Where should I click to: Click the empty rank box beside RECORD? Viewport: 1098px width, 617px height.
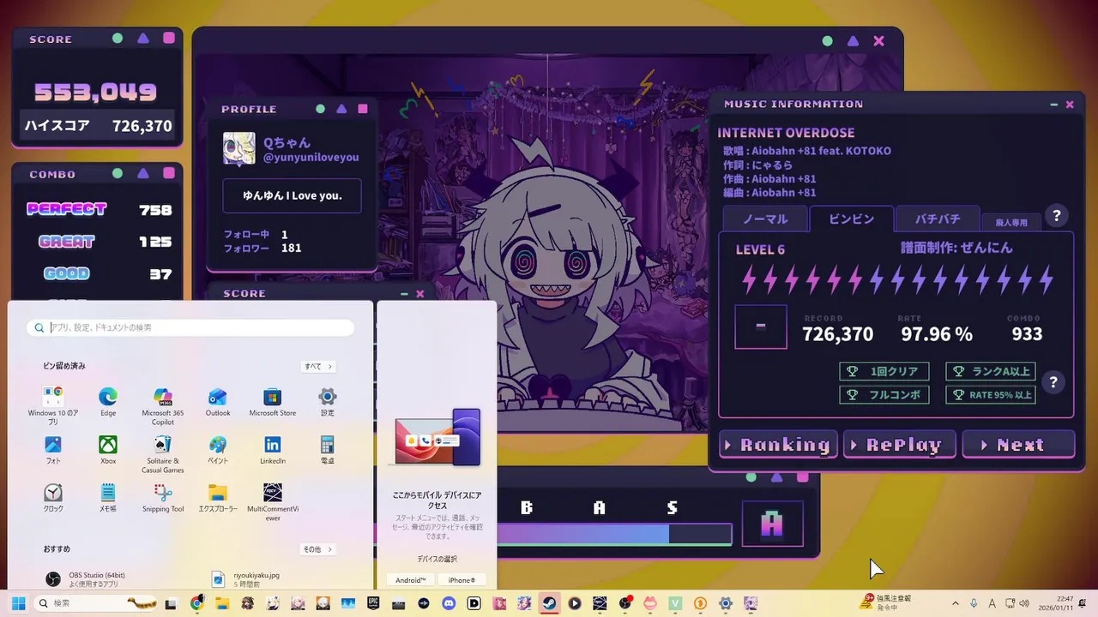click(761, 327)
